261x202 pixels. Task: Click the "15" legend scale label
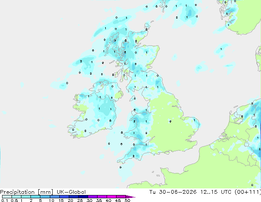click(x=61, y=200)
